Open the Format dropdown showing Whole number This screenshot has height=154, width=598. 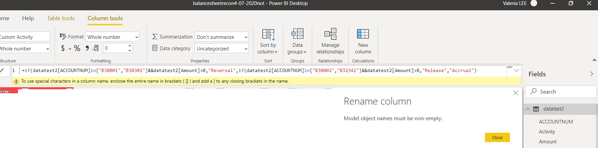112,37
